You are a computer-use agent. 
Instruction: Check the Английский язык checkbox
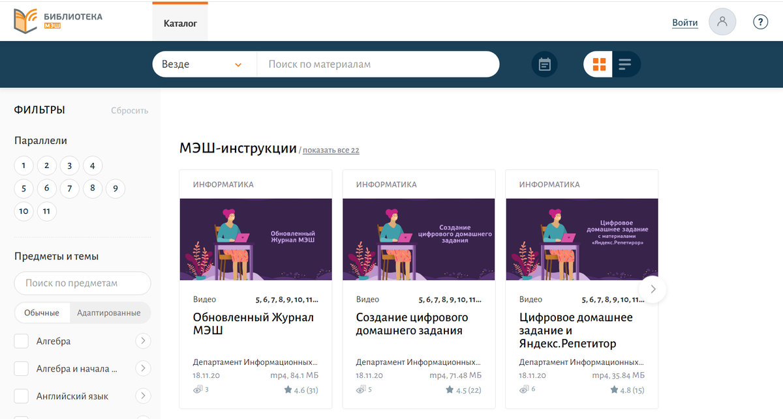click(x=22, y=396)
